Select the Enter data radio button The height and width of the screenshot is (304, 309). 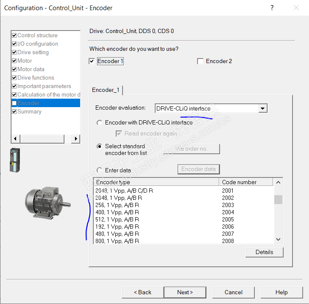(x=100, y=170)
